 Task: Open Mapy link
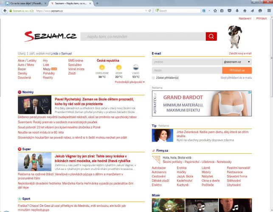tap(47, 69)
